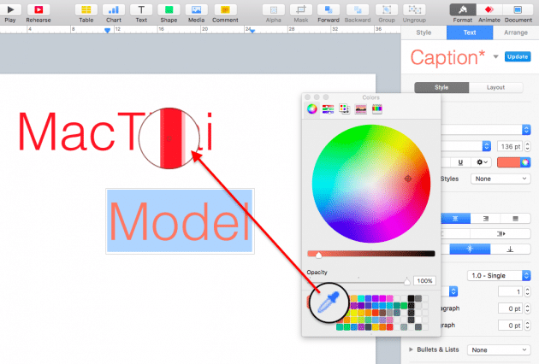Screen dimensions: 539x364
Task: Open the Caption paragraph style menu
Action: (x=495, y=56)
